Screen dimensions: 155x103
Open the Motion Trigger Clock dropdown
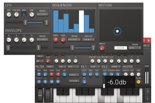pyautogui.click(x=135, y=48)
